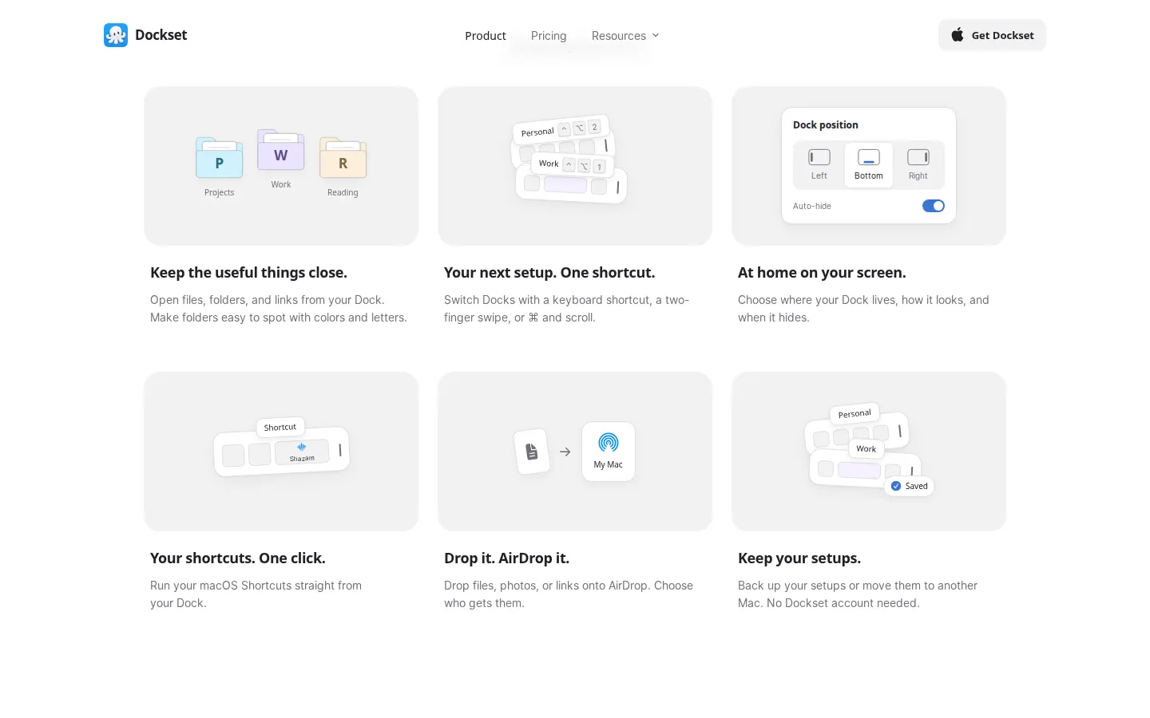Click the Saved checkmark badge
1150x718 pixels.
click(910, 486)
